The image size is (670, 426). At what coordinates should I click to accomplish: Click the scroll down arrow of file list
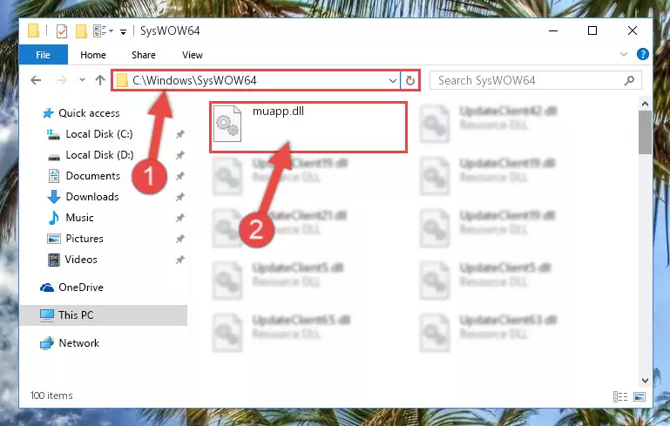click(646, 381)
